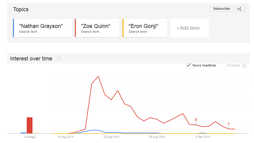
Task: Click the peak of the red trend line
Action: click(98, 76)
